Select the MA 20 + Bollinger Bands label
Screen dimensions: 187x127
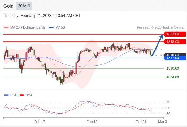point(28,28)
